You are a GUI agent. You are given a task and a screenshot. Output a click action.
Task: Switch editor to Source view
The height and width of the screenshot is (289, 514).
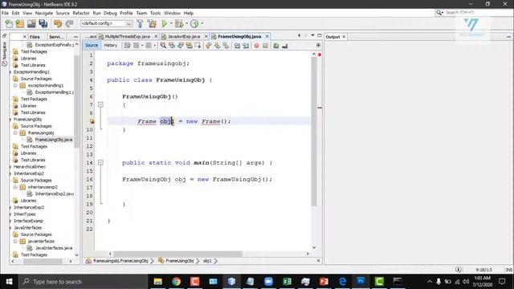point(92,45)
